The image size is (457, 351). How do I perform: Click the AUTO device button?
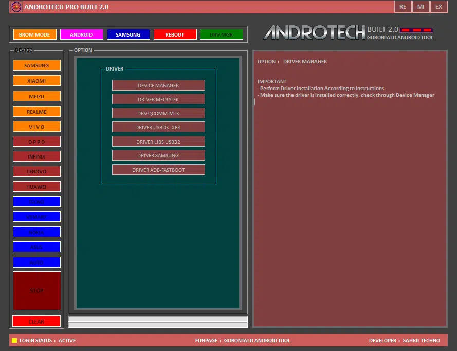click(36, 262)
